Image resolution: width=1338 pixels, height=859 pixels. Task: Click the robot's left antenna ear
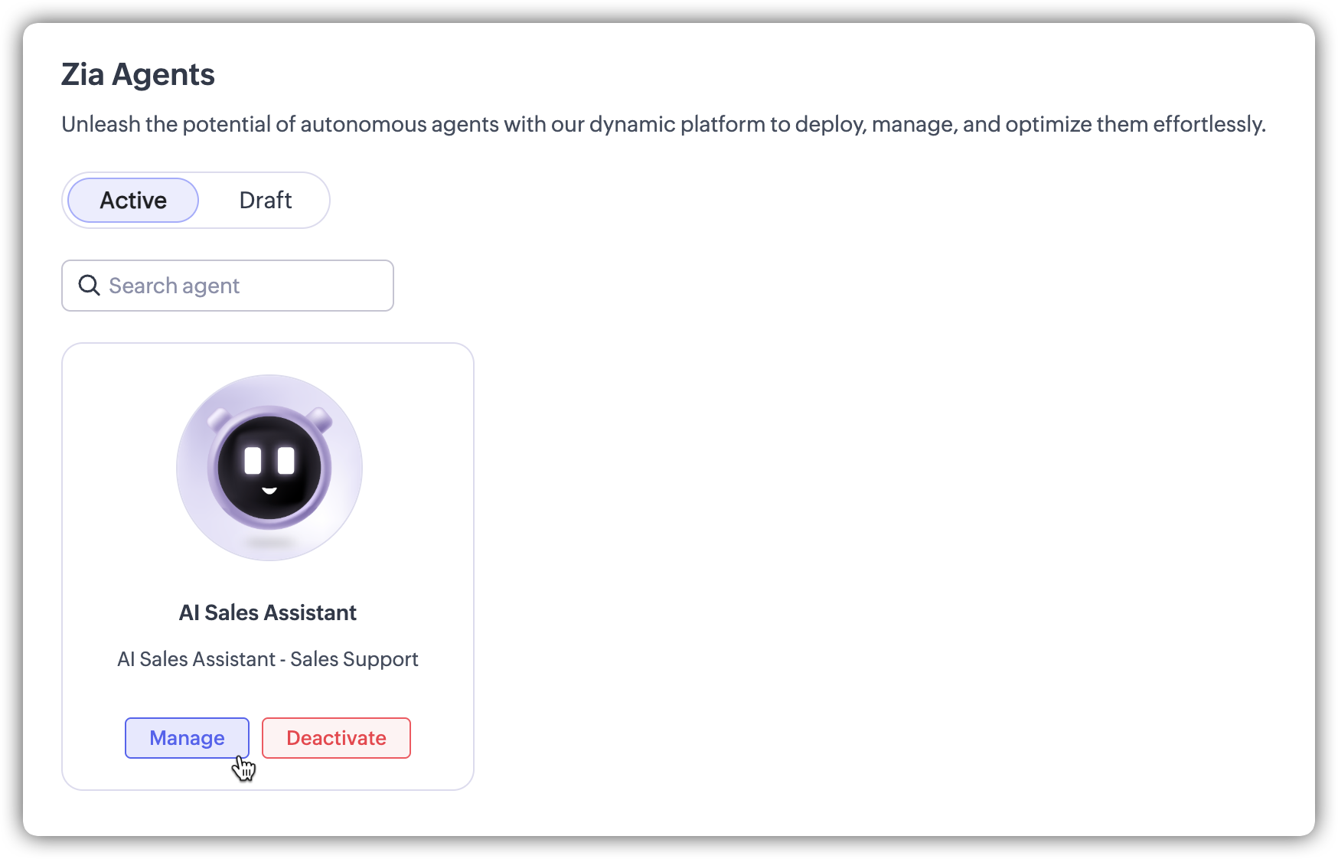[220, 419]
